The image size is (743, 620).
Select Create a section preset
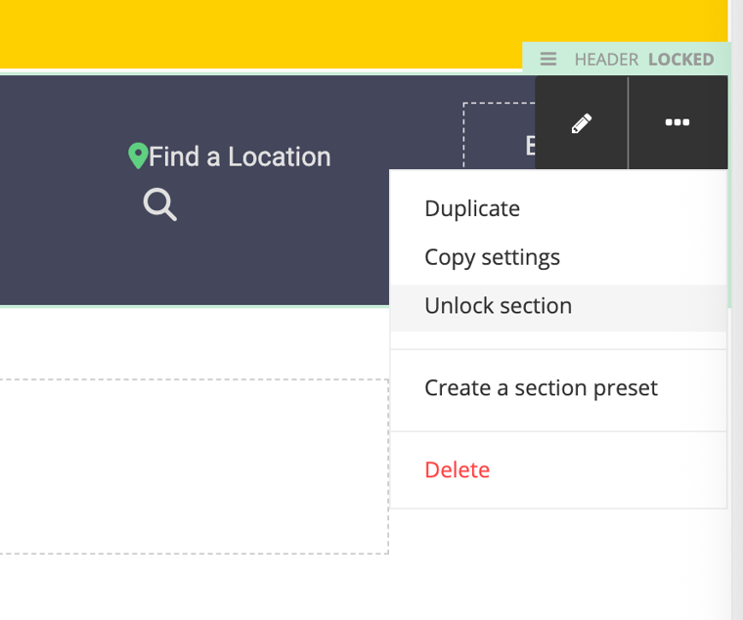tap(541, 388)
